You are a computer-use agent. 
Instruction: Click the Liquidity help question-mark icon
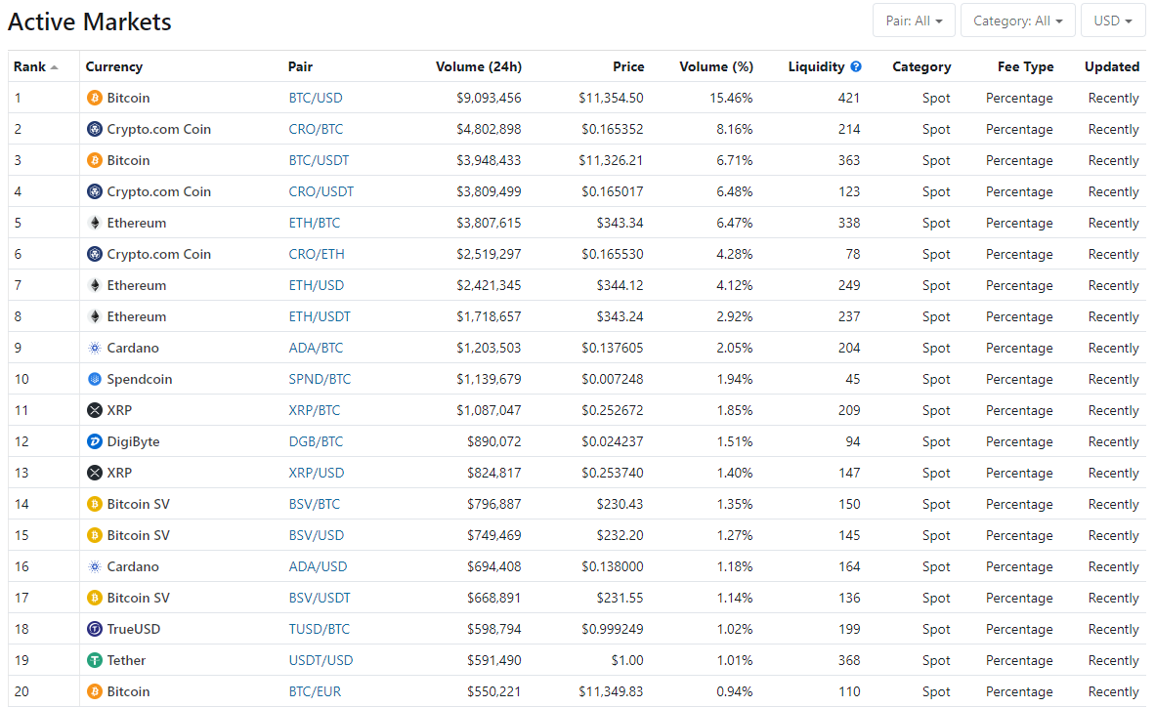(856, 66)
